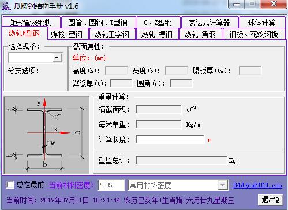
Task: Switch to 球体计算 tab
Action: tap(262, 23)
